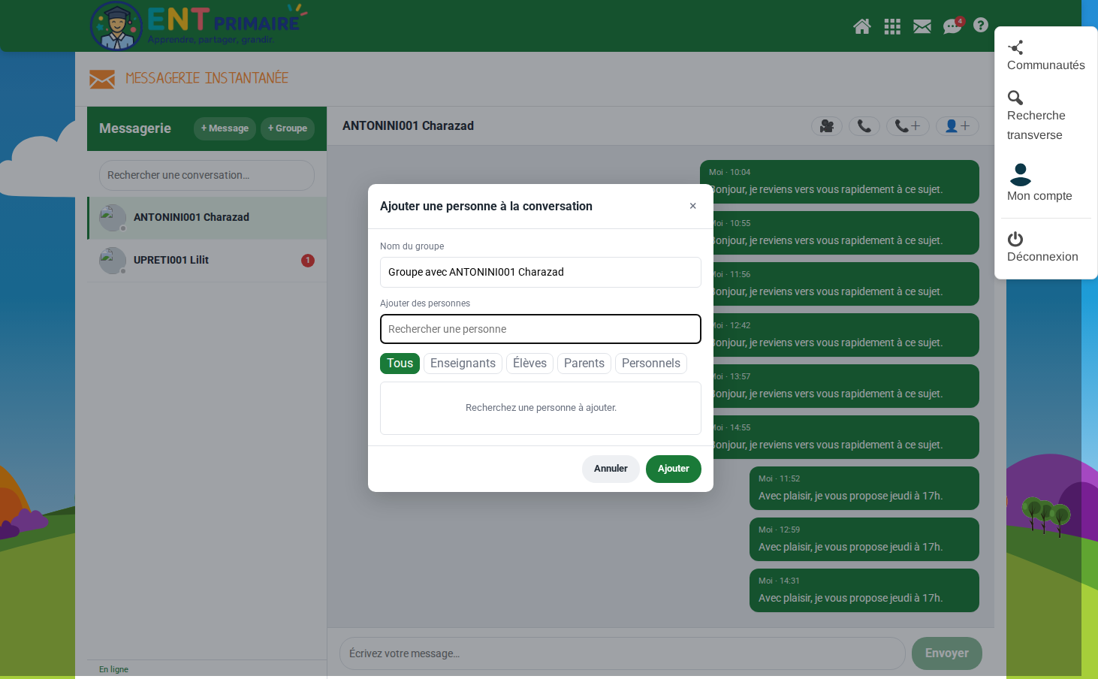
Task: Open the applications grid icon
Action: coord(892,27)
